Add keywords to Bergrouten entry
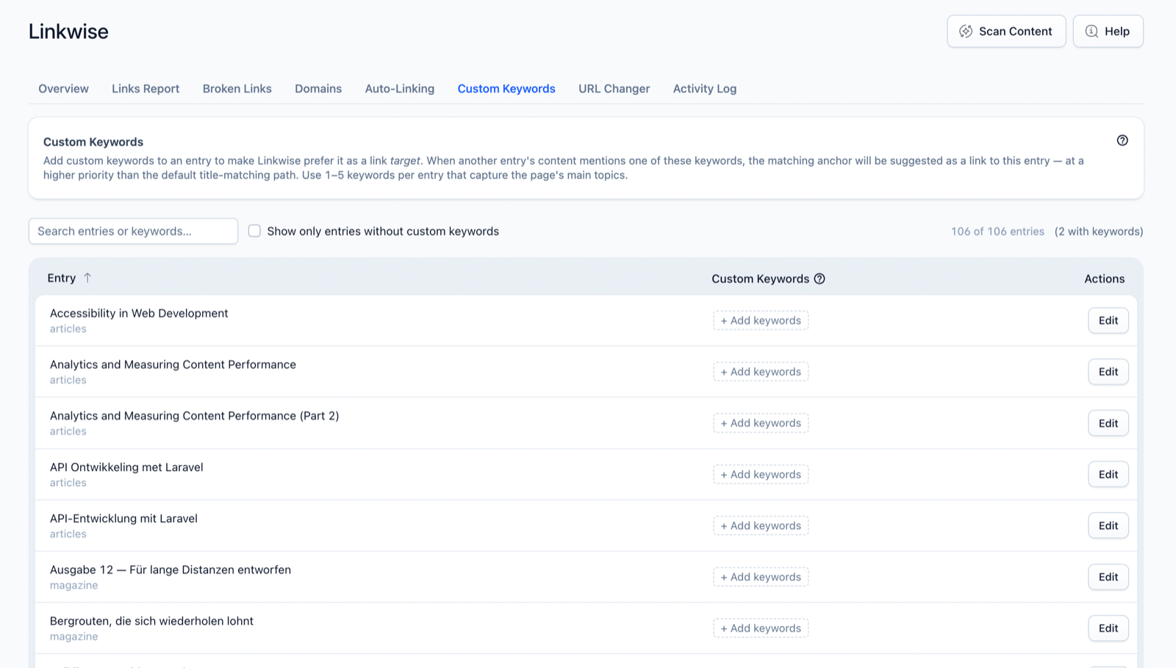1176x668 pixels. pyautogui.click(x=761, y=628)
